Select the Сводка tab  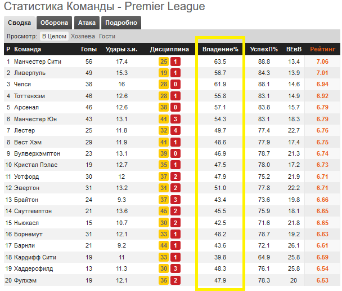coord(20,23)
